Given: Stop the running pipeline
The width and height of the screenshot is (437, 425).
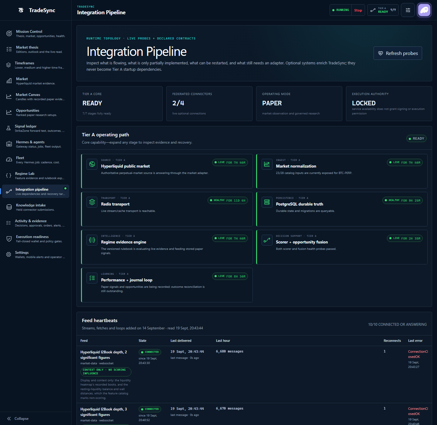Looking at the screenshot, I should [358, 10].
